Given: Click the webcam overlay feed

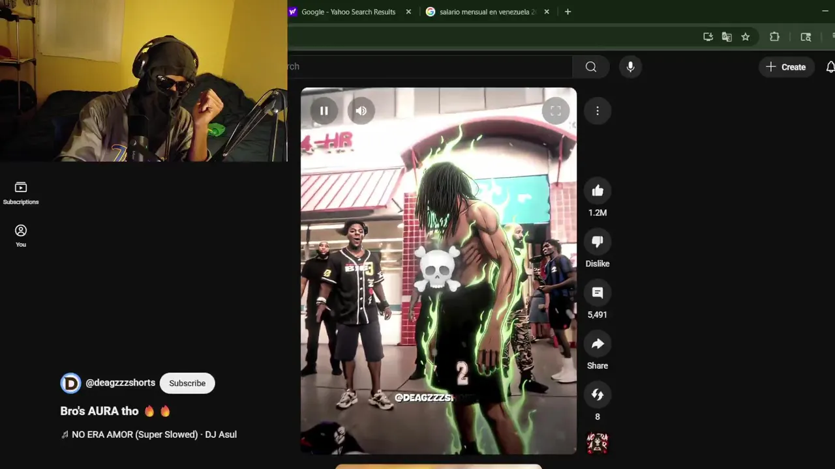Looking at the screenshot, I should point(144,81).
